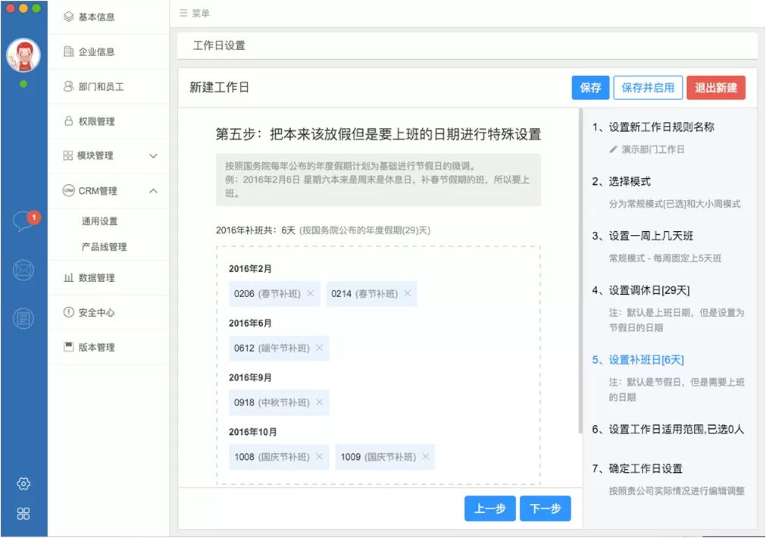
Task: Click the red 退出新建 button
Action: pos(716,87)
